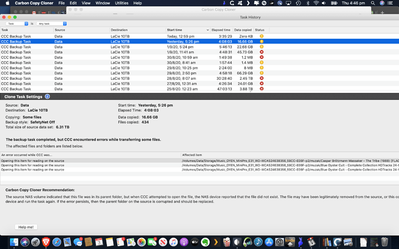
Task: Sort by the Task column header
Action: [x=27, y=30]
